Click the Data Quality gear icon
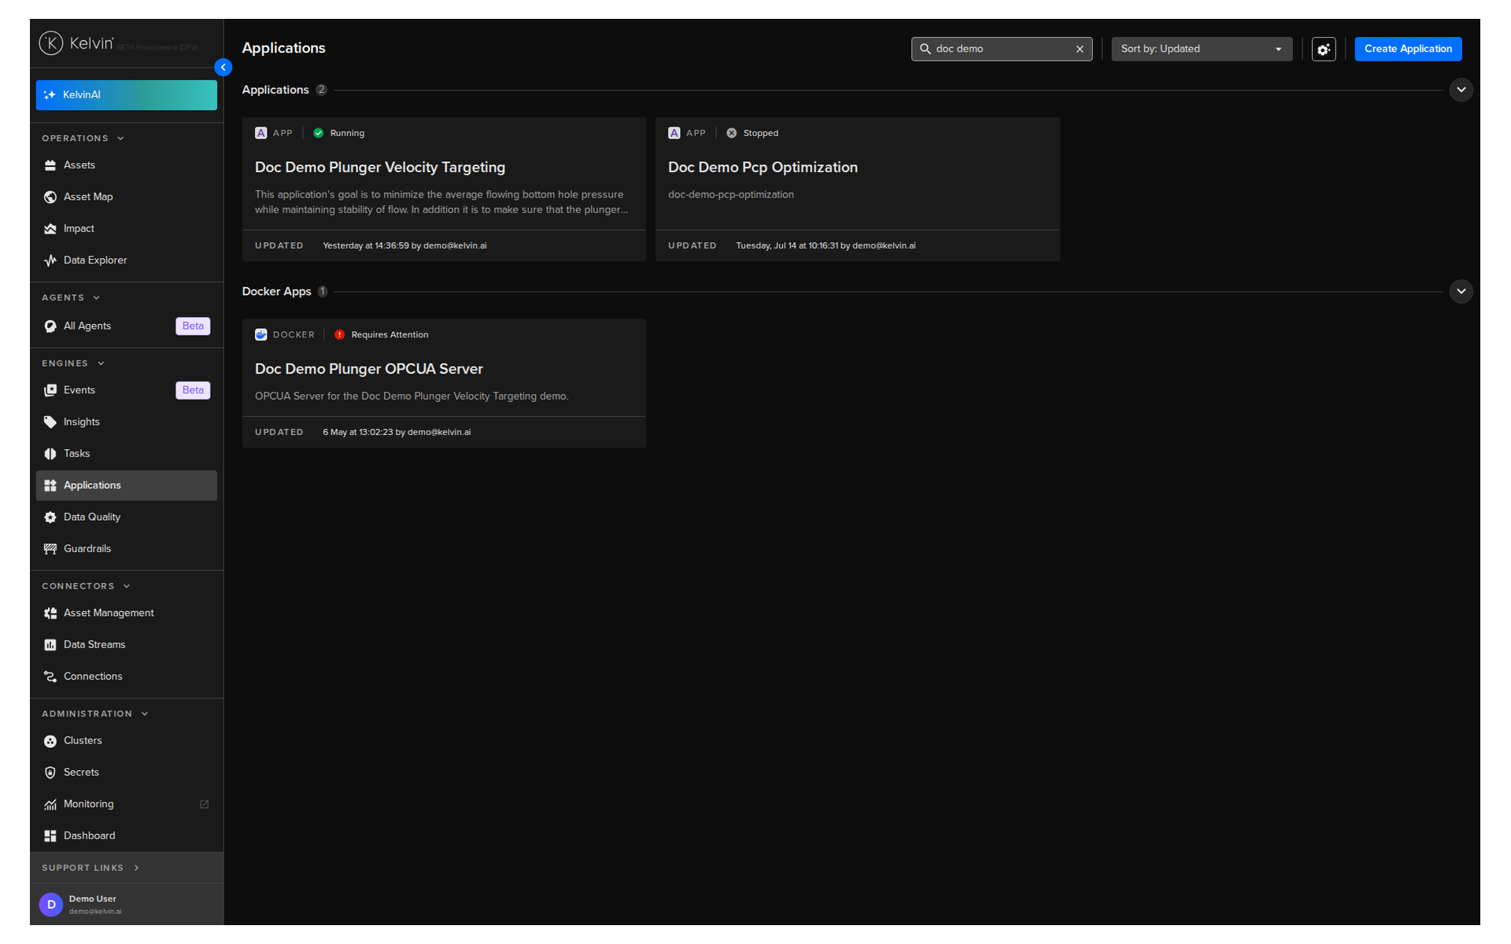Image resolution: width=1511 pixels, height=944 pixels. point(50,518)
